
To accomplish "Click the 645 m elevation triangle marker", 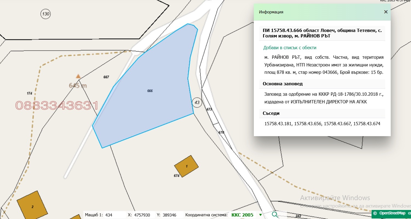I will click(x=78, y=77).
